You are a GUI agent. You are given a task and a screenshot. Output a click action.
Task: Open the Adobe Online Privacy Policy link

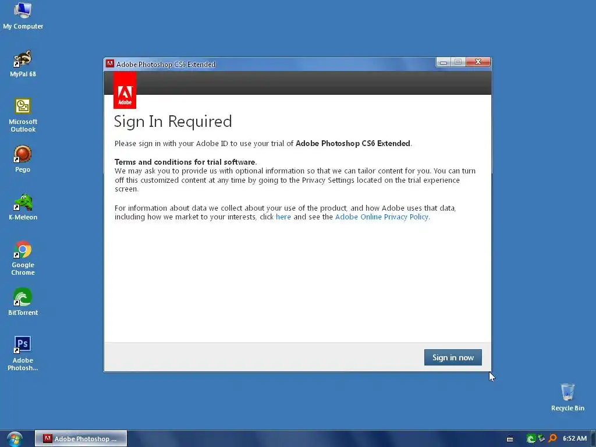[382, 217]
